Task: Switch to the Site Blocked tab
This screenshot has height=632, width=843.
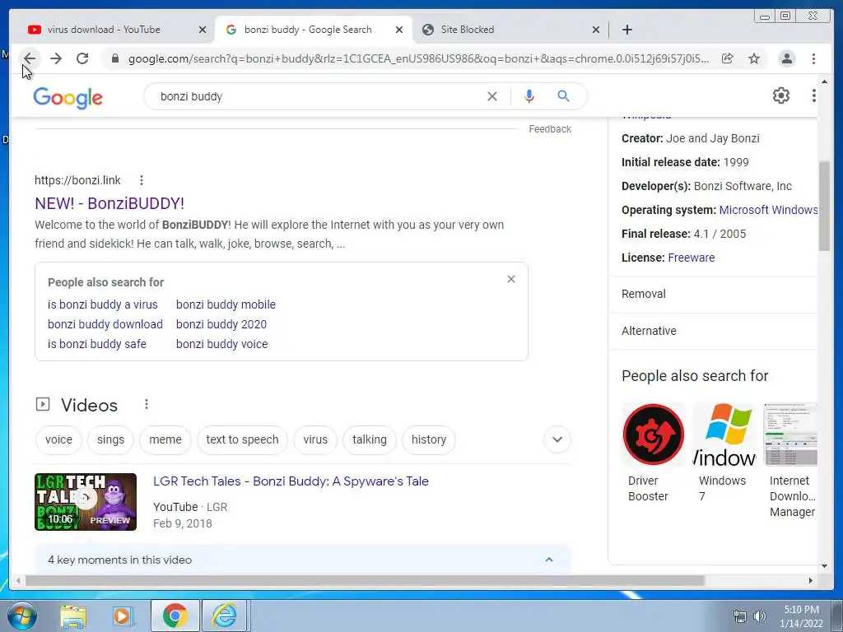Action: 510,30
